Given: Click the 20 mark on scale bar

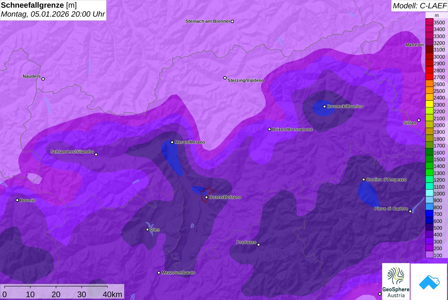Looking at the screenshot, I should pyautogui.click(x=56, y=295).
